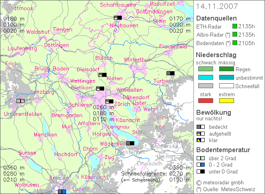Click the copyright symbol before meteoradar gmbh

click(x=199, y=183)
